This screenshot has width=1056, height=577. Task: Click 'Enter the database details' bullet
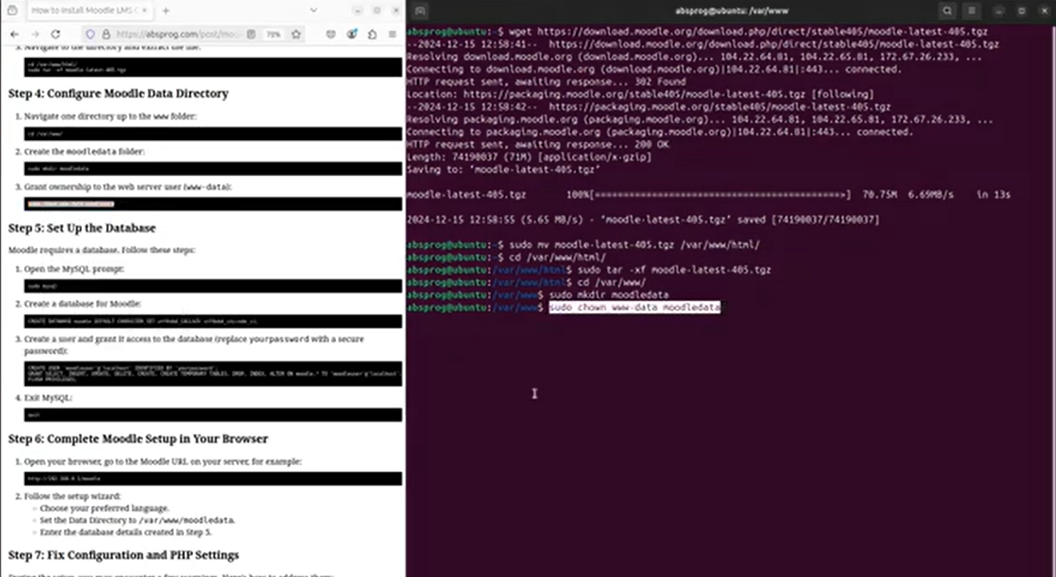click(125, 532)
